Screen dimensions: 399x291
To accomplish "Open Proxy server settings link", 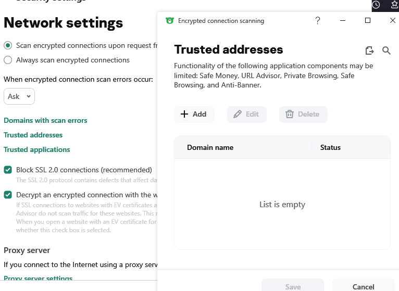I will point(38,279).
